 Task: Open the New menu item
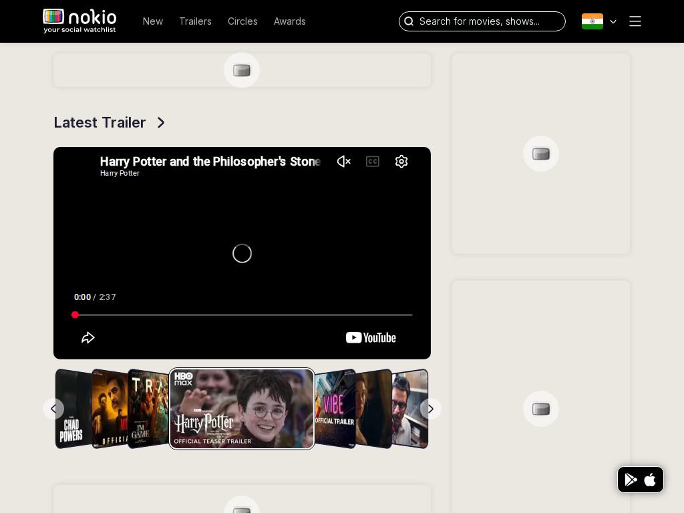(153, 21)
